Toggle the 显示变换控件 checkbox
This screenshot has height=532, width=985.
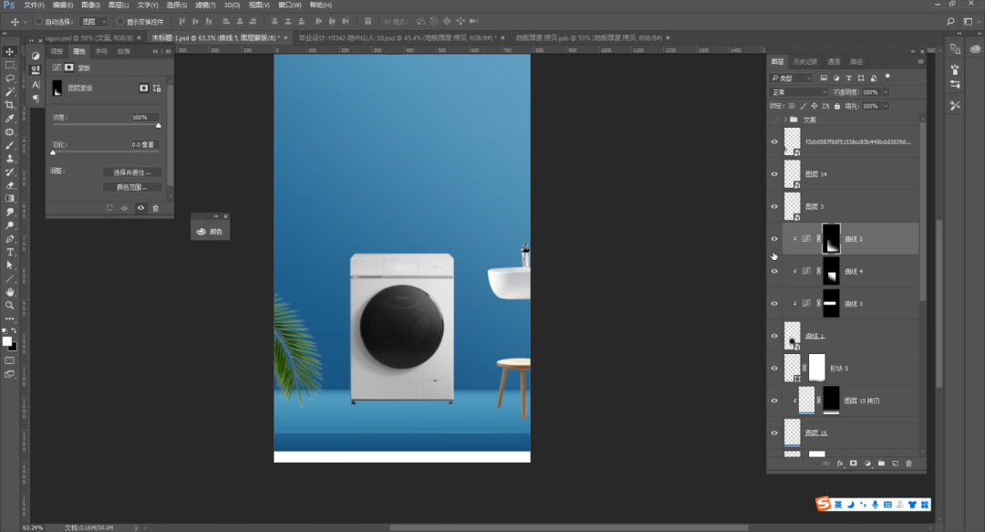(x=120, y=21)
